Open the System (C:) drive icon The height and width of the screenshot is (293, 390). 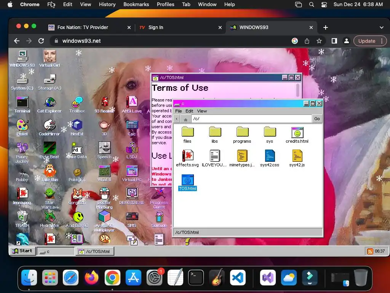click(22, 82)
